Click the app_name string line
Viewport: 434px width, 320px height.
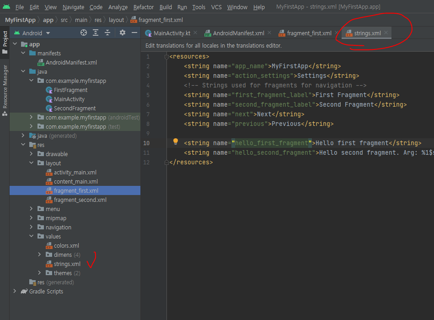262,66
